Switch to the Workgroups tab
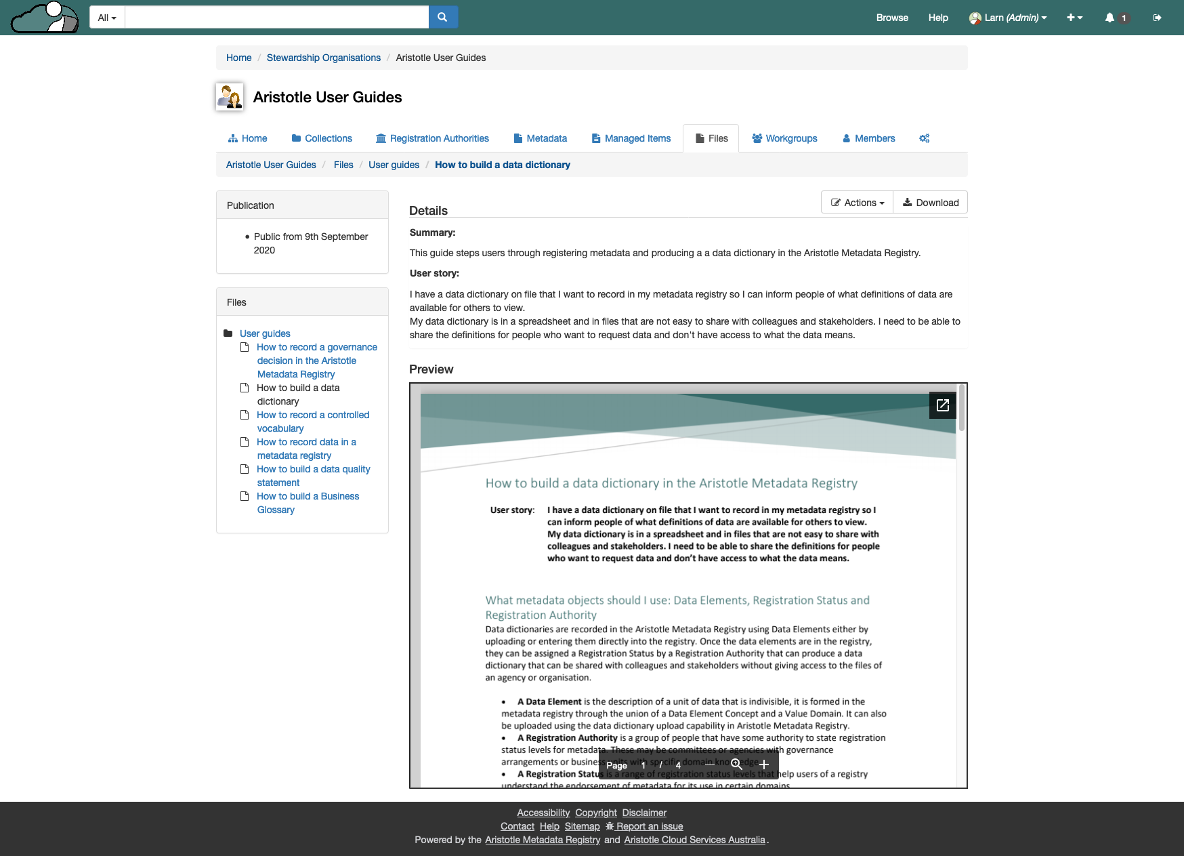This screenshot has width=1184, height=856. pyautogui.click(x=784, y=138)
